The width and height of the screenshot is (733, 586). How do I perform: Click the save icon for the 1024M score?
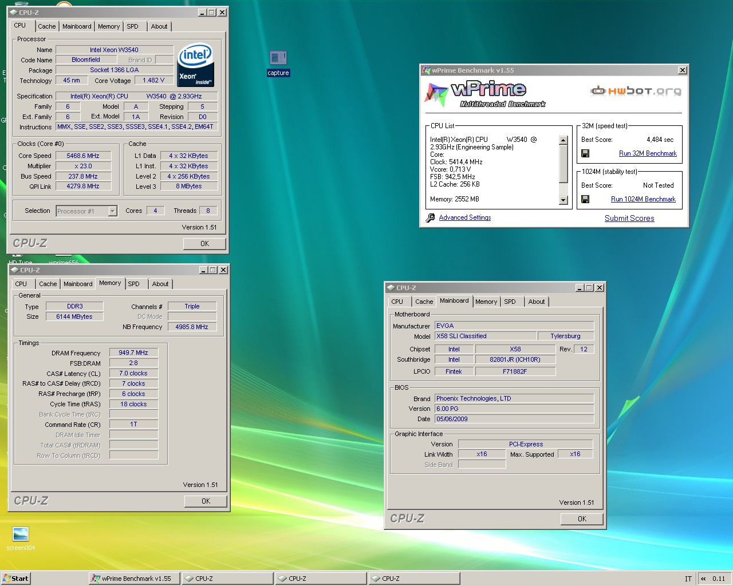tap(585, 199)
